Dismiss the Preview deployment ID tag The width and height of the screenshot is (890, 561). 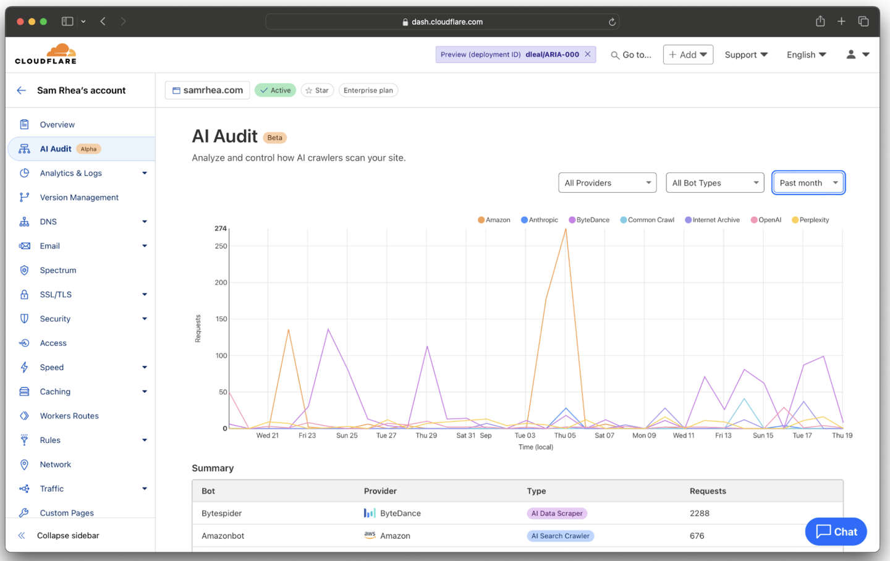tap(588, 54)
